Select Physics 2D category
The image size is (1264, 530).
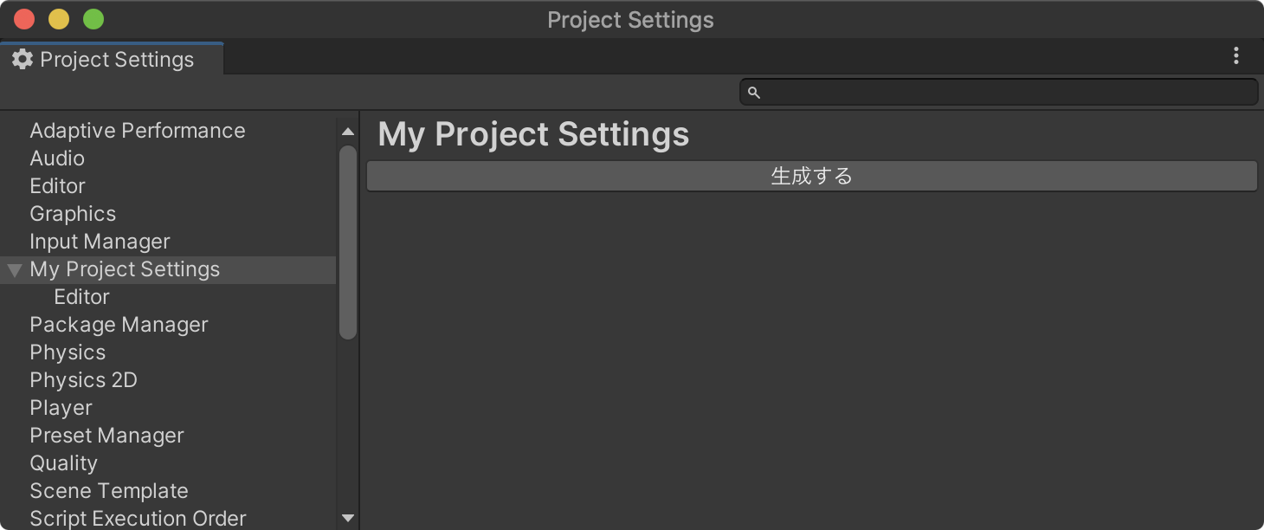(x=83, y=380)
